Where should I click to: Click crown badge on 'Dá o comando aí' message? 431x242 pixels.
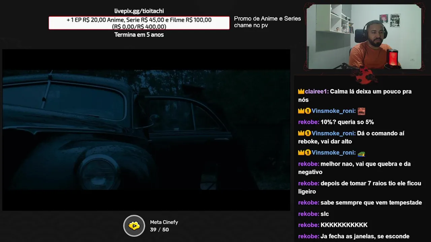(x=301, y=133)
